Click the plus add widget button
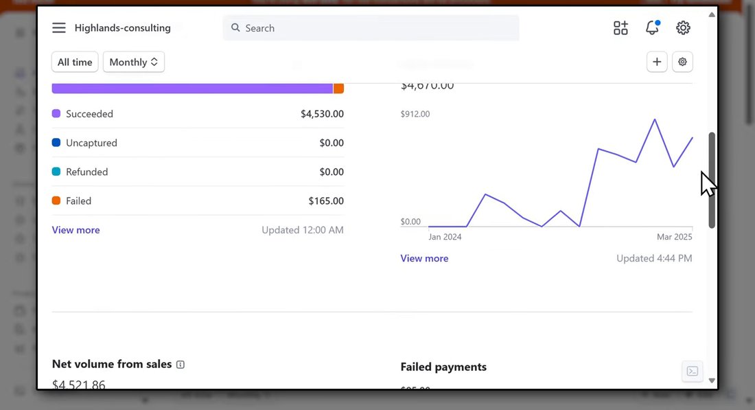The image size is (755, 410). point(657,62)
